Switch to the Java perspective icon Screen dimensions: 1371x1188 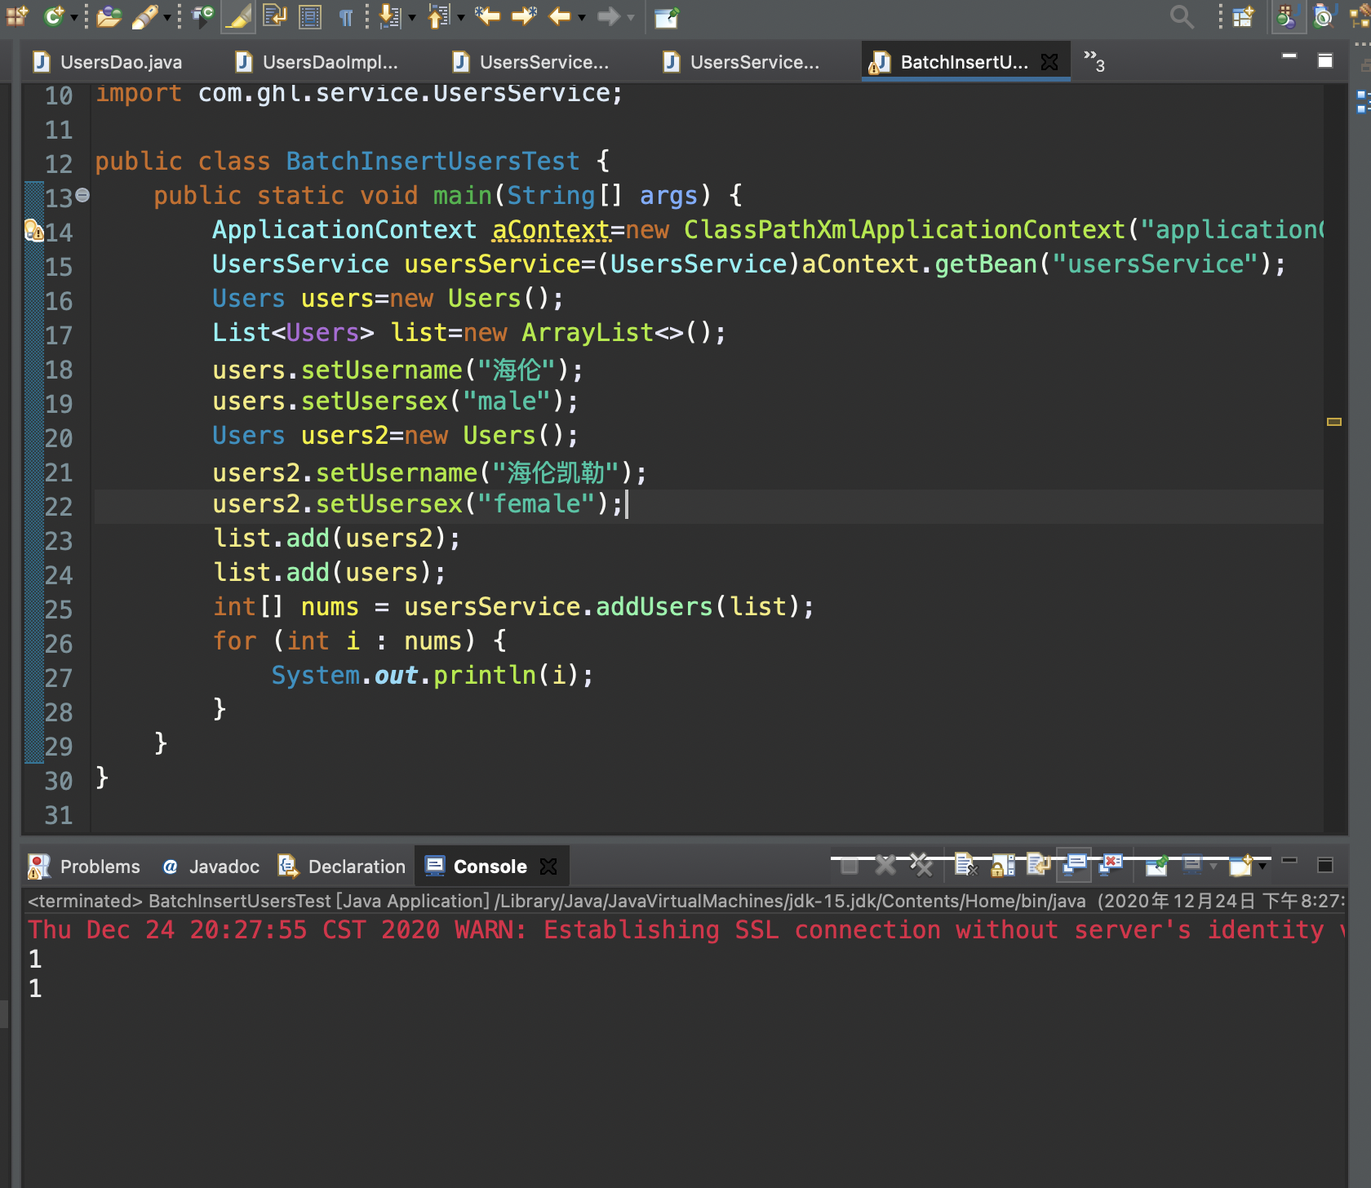coord(1287,16)
